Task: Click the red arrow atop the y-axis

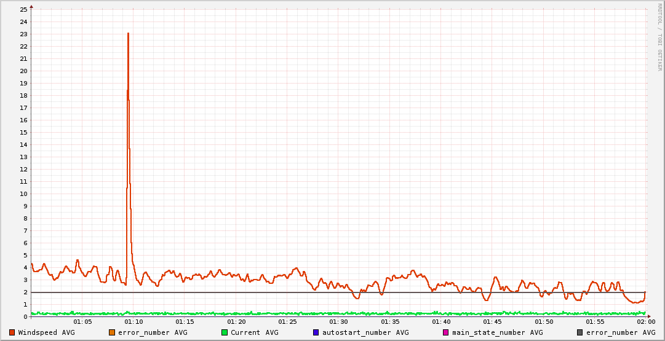Action: (31, 6)
